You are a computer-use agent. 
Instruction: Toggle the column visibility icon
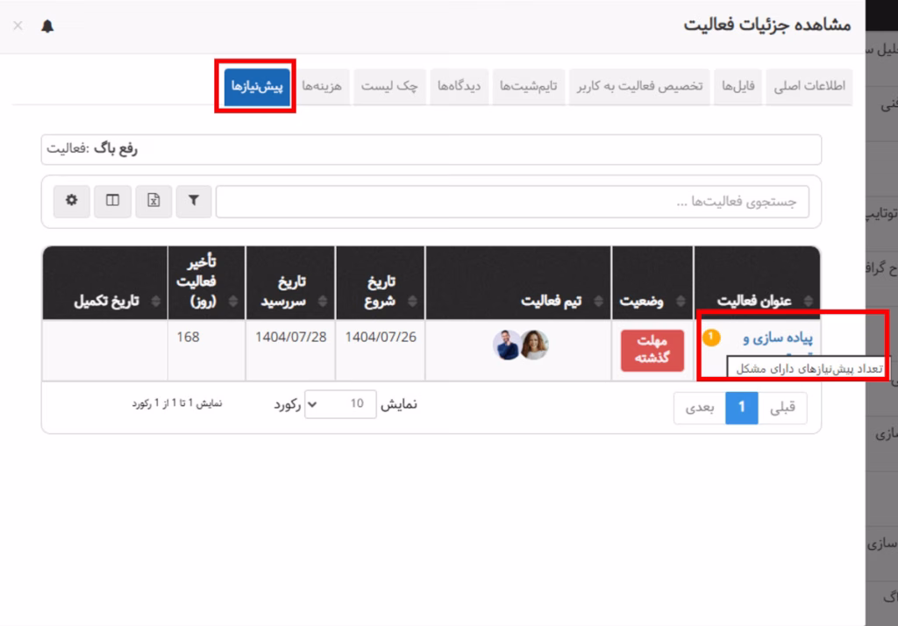coord(111,201)
